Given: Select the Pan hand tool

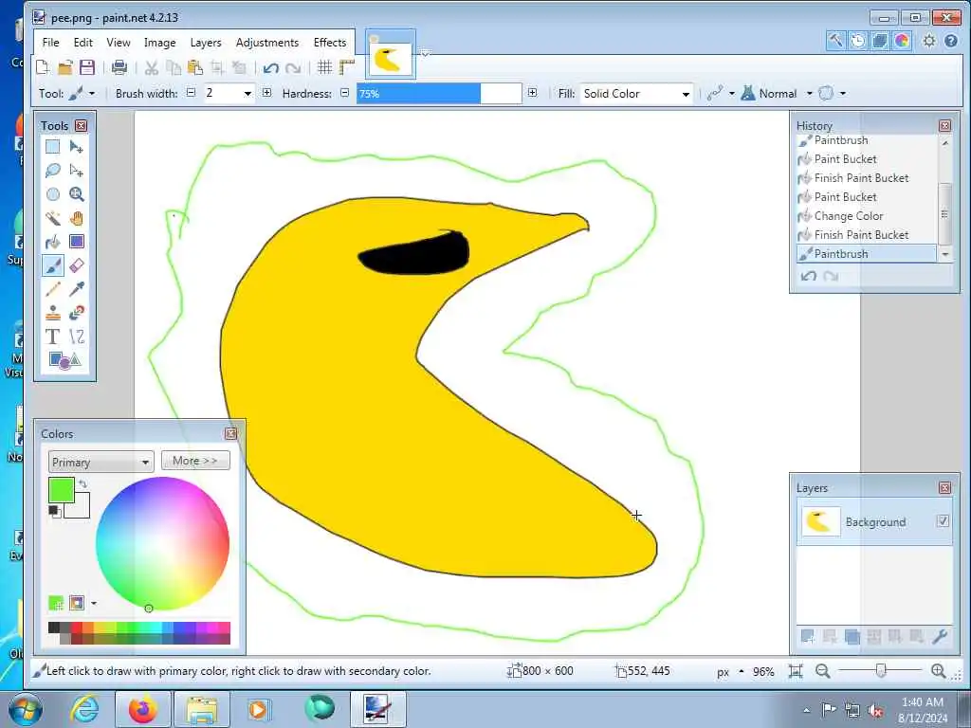Looking at the screenshot, I should [76, 218].
